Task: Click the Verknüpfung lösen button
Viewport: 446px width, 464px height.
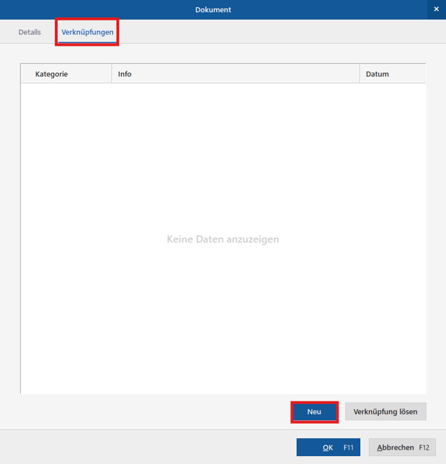Action: click(385, 412)
